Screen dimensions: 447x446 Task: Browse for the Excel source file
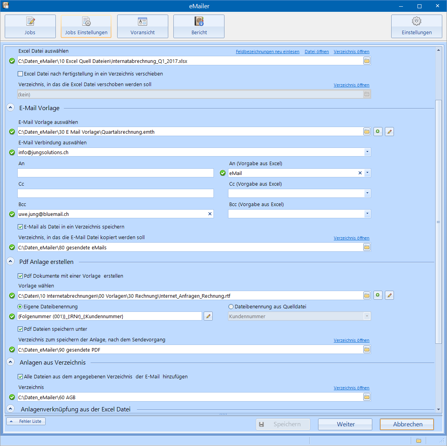[366, 61]
